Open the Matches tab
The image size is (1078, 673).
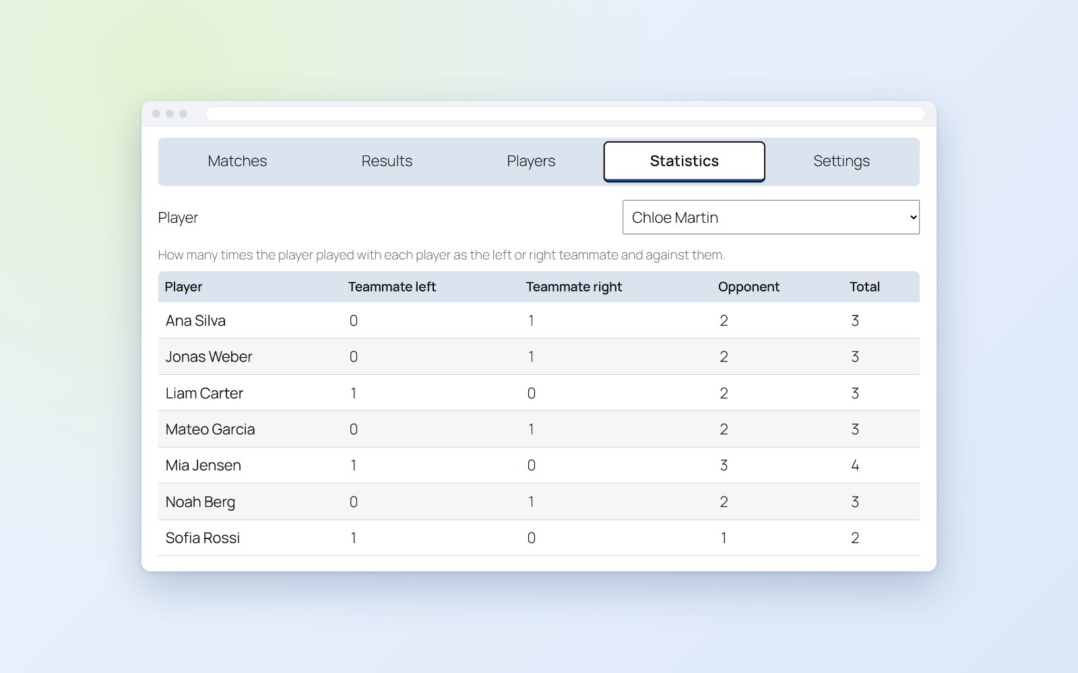click(x=237, y=162)
